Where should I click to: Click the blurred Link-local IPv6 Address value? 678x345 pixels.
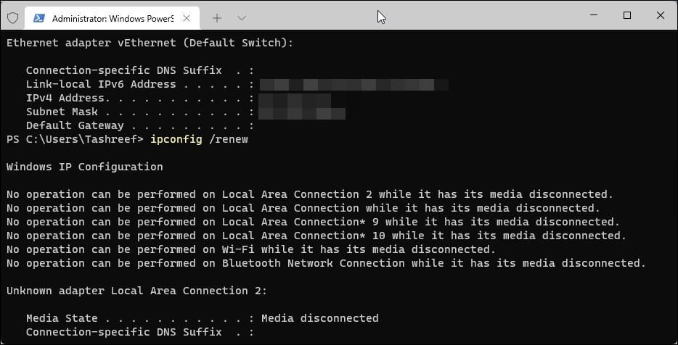pos(353,85)
